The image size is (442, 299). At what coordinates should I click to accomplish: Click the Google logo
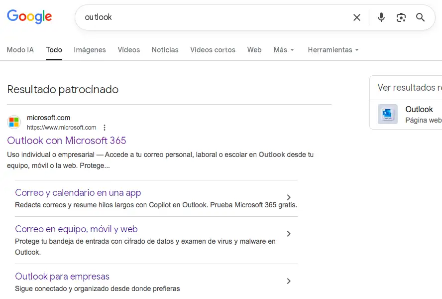(x=29, y=16)
